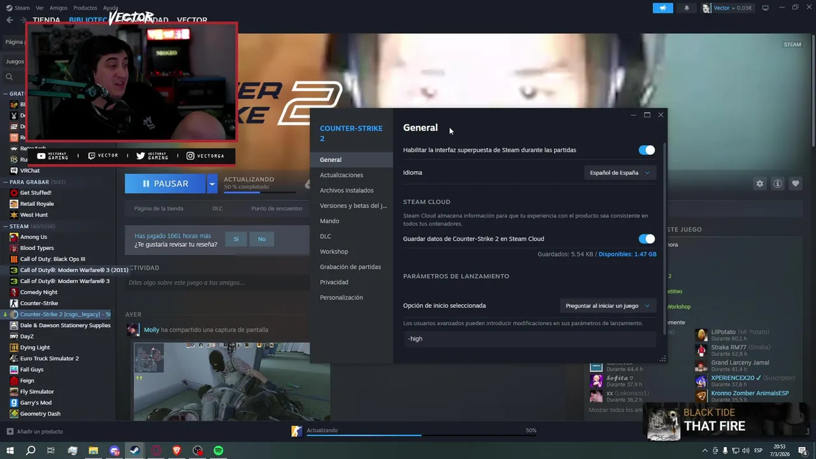Image resolution: width=816 pixels, height=459 pixels.
Task: Open Molly's profile avatar in activity
Action: [133, 330]
